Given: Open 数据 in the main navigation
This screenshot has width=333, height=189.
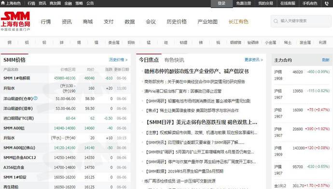Looking at the screenshot, I should pos(129,22).
